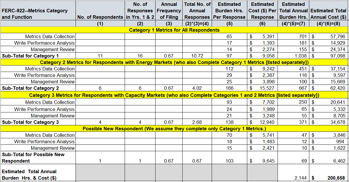The height and width of the screenshot is (182, 349).
Task: Select the burden hours cell showing 138
Action: click(229, 122)
